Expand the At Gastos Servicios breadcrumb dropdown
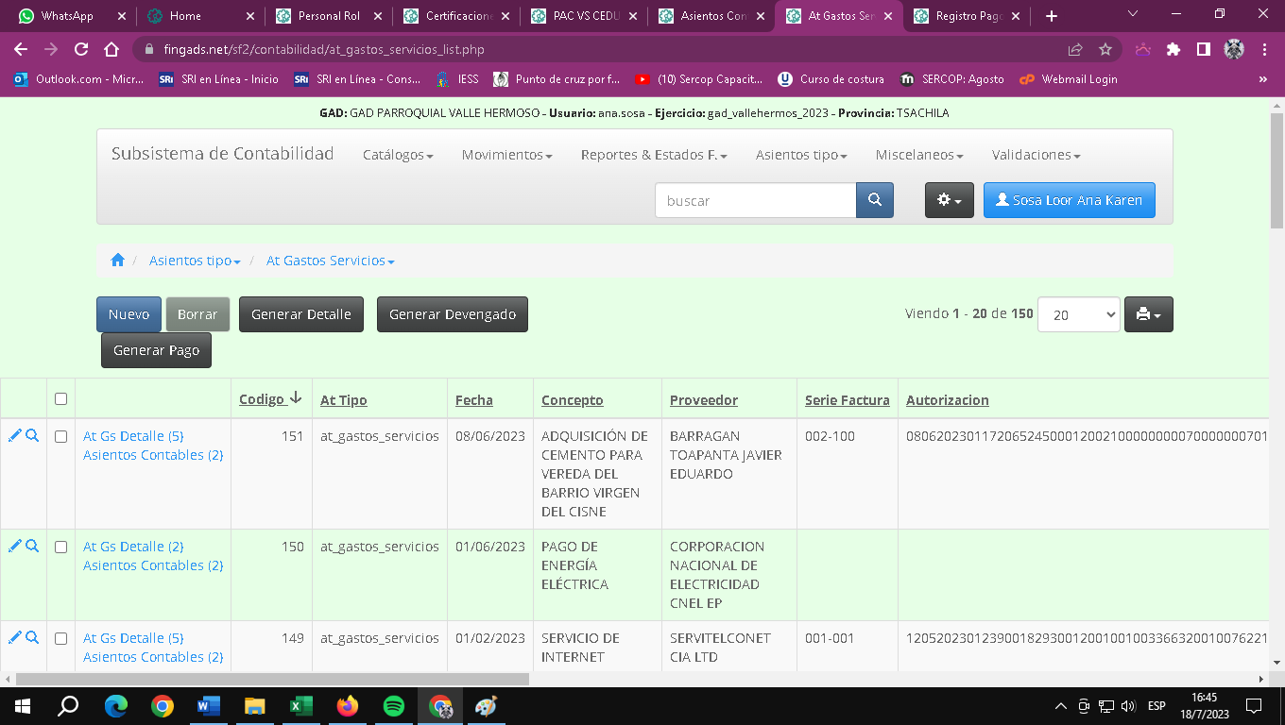This screenshot has width=1285, height=725. pyautogui.click(x=330, y=261)
